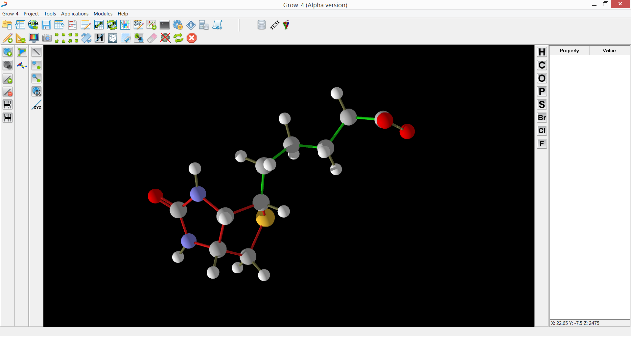The height and width of the screenshot is (337, 631).
Task: Click the server database icon
Action: point(204,25)
